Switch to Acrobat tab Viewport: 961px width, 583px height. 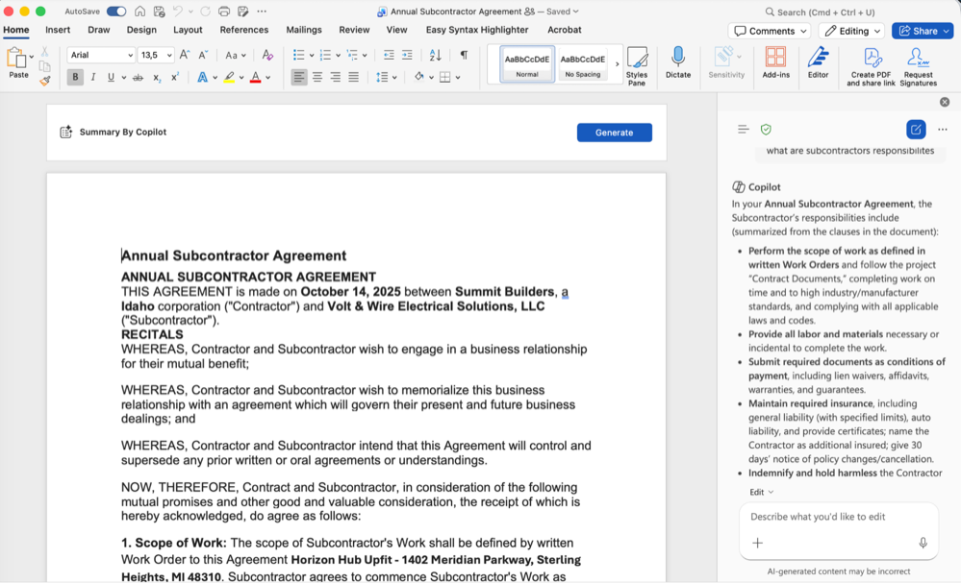click(565, 30)
